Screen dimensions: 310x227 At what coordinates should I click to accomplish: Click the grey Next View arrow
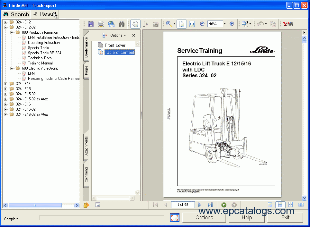tap(234, 205)
